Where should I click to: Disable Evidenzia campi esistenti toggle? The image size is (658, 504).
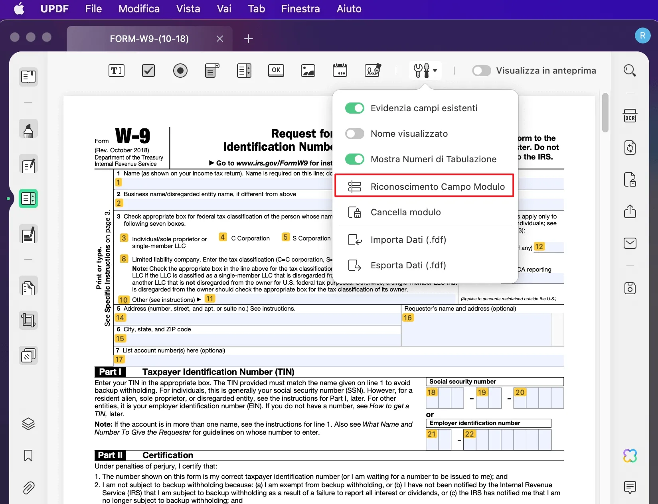click(x=355, y=108)
